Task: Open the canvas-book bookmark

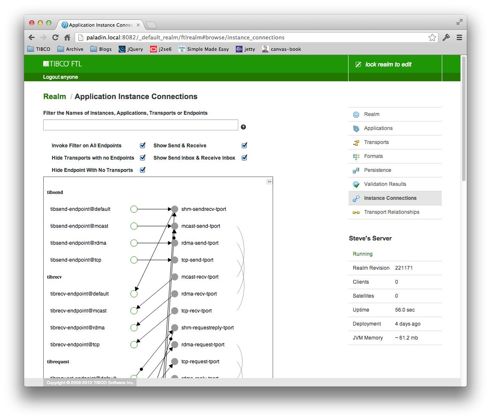Action: 282,49
